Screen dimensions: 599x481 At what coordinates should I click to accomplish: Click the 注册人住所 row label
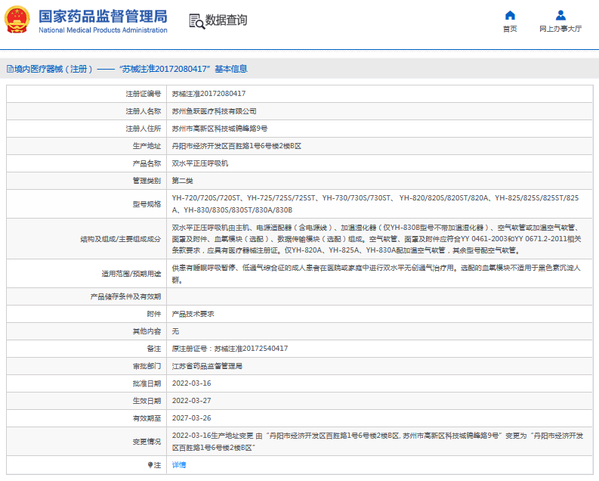click(144, 129)
